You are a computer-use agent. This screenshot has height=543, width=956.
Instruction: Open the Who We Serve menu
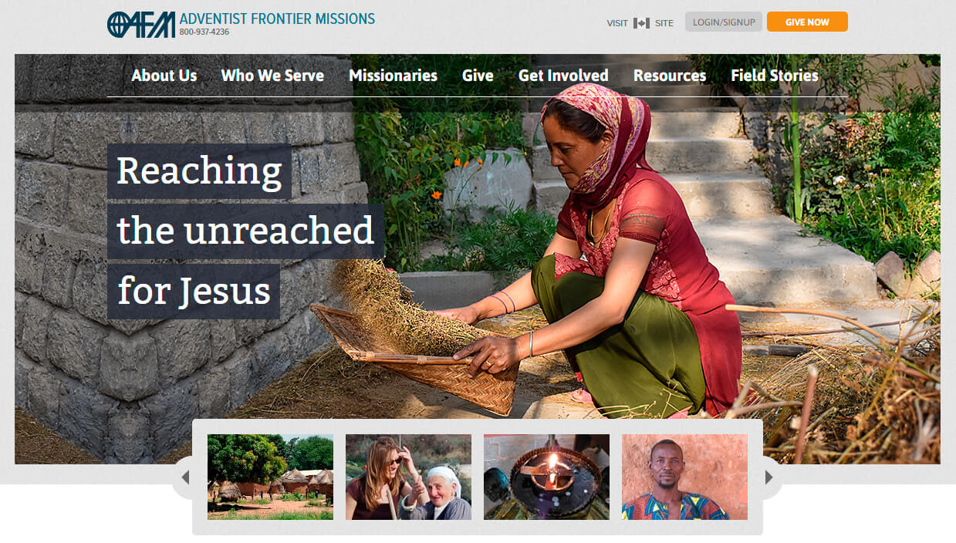tap(272, 76)
